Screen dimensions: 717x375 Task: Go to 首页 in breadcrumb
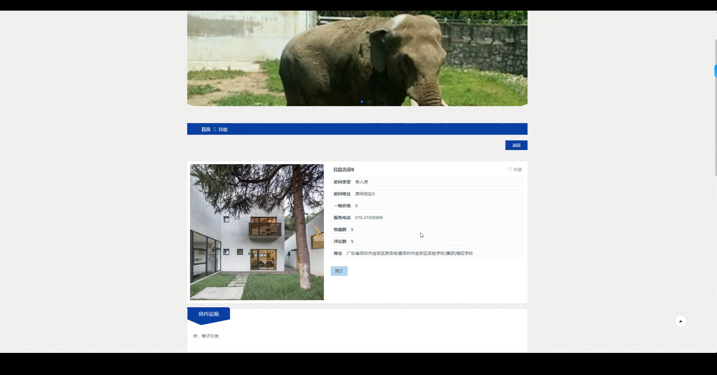206,129
